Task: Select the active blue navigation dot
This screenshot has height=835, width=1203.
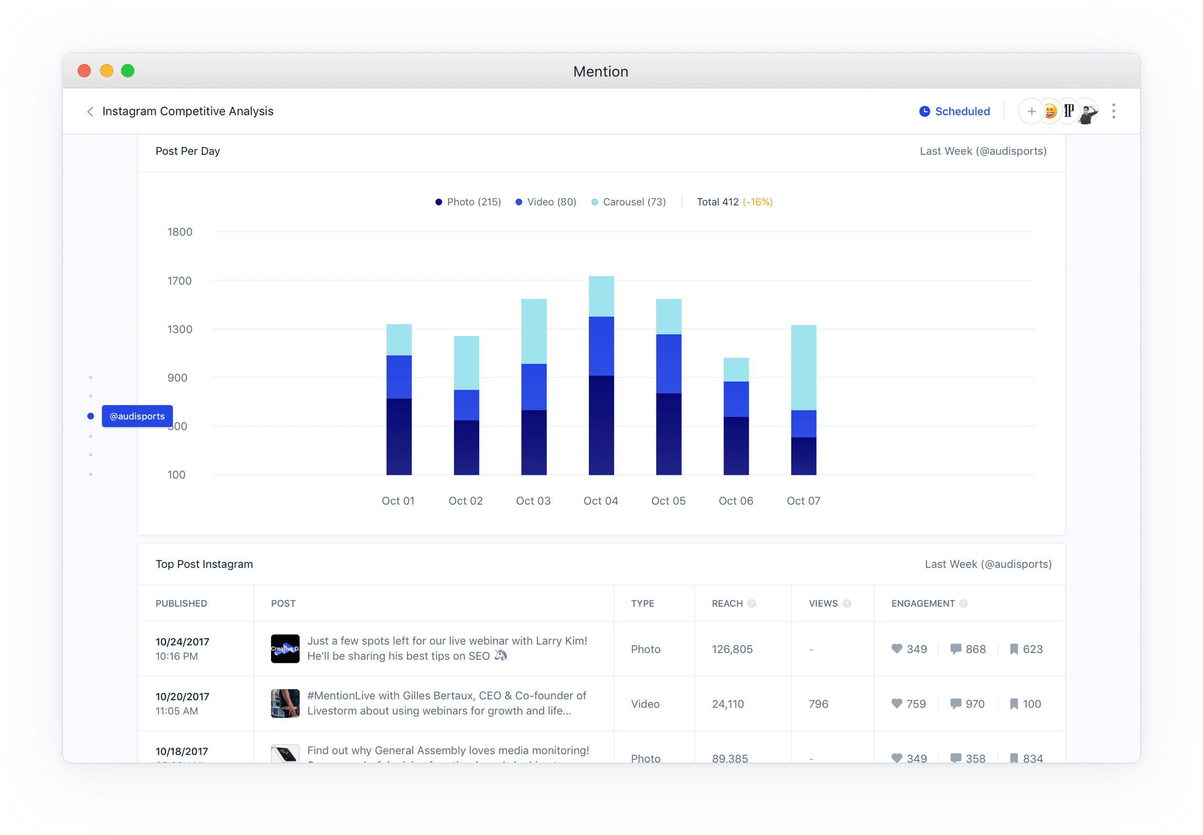Action: point(90,416)
